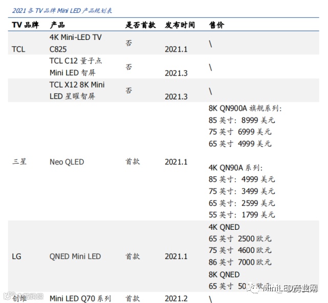Select the '85英寸: 8999美元' price line
The image size is (328, 303).
click(x=242, y=120)
